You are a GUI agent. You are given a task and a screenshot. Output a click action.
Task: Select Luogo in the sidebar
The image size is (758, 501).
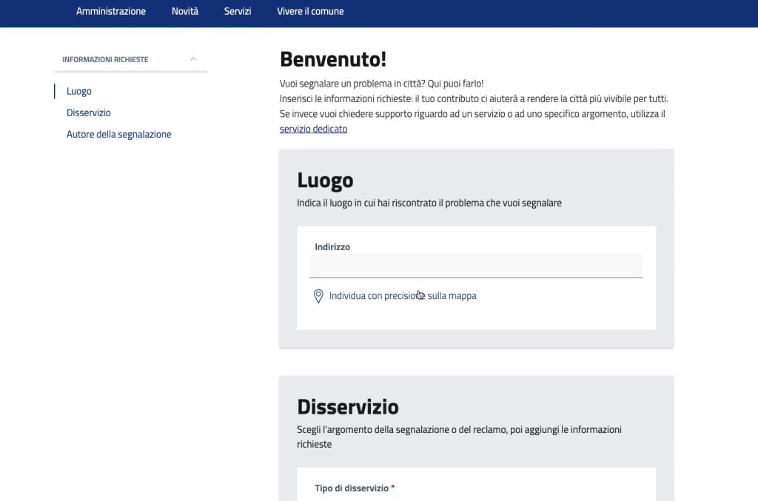coord(78,91)
